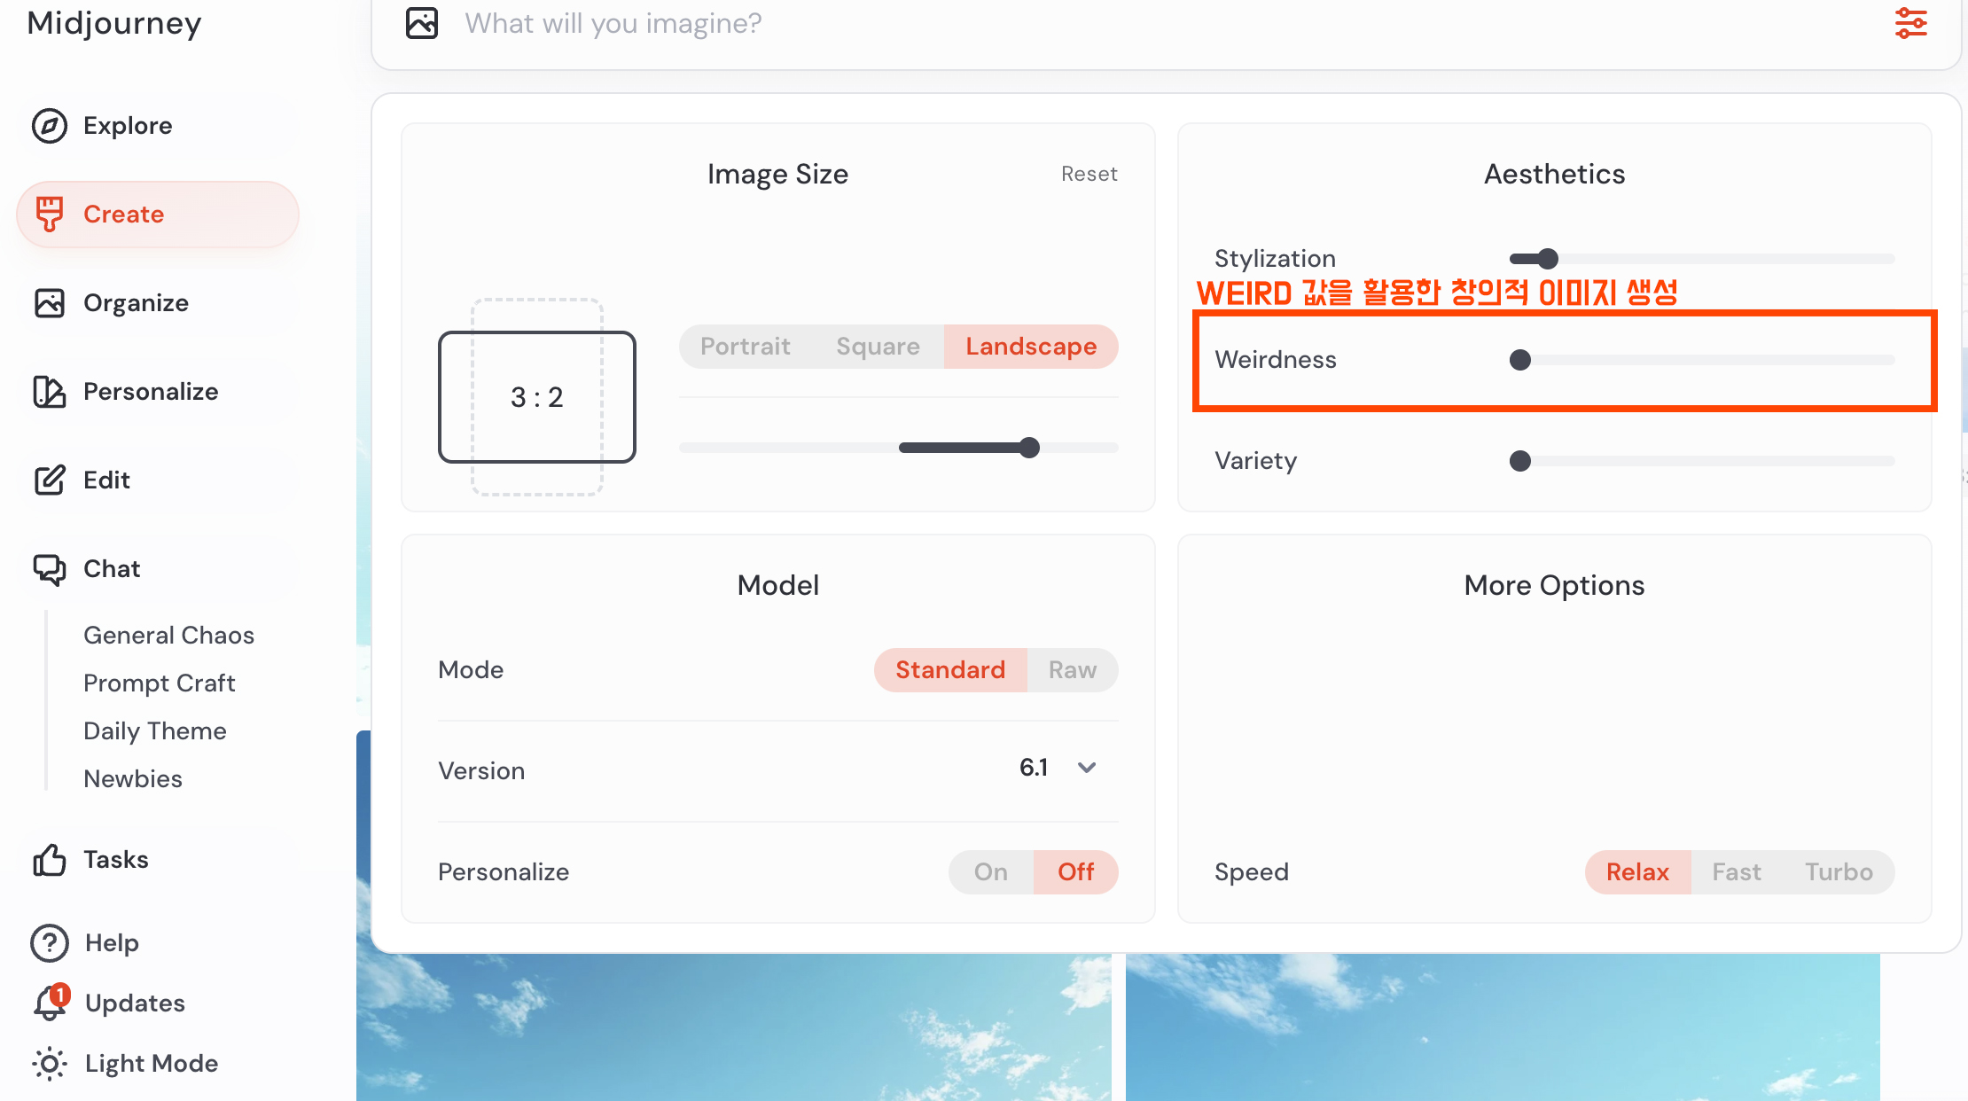The image size is (1968, 1101).
Task: Click the Edit pencil icon
Action: pyautogui.click(x=50, y=480)
